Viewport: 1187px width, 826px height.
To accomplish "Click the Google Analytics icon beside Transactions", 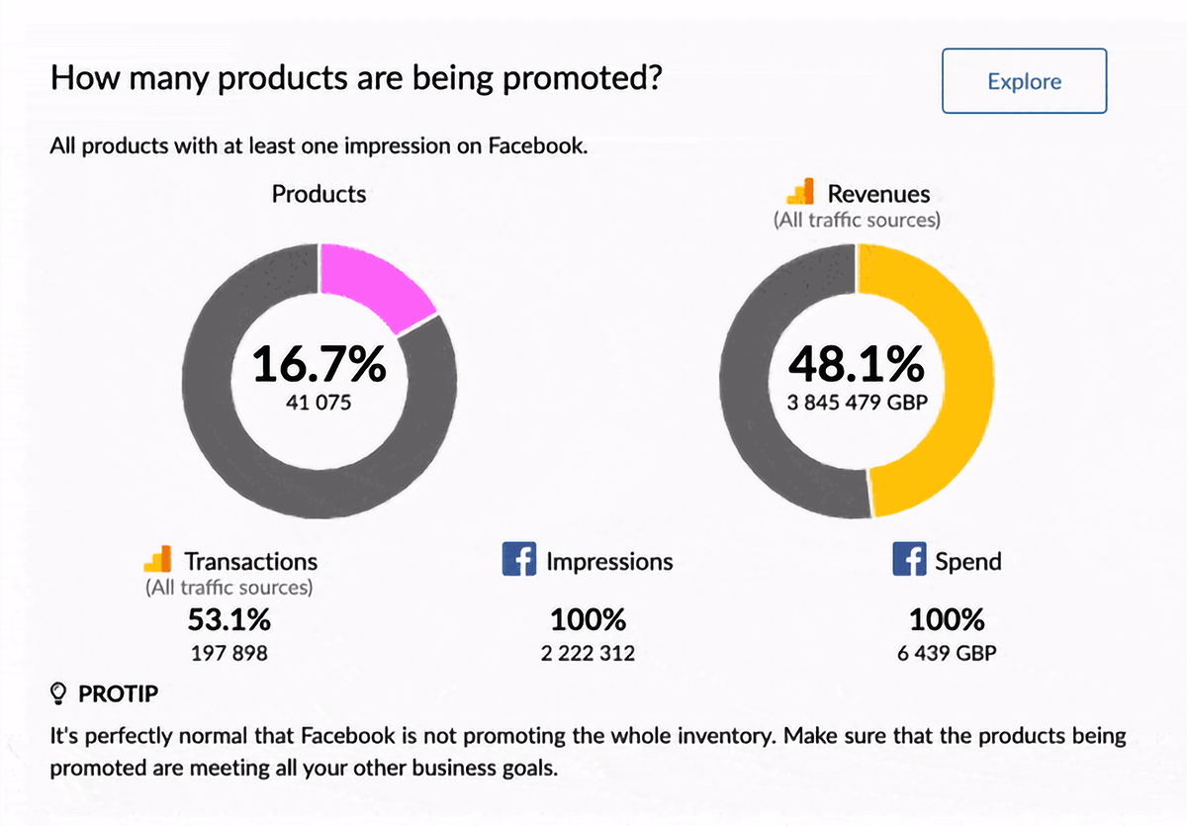I will 158,559.
